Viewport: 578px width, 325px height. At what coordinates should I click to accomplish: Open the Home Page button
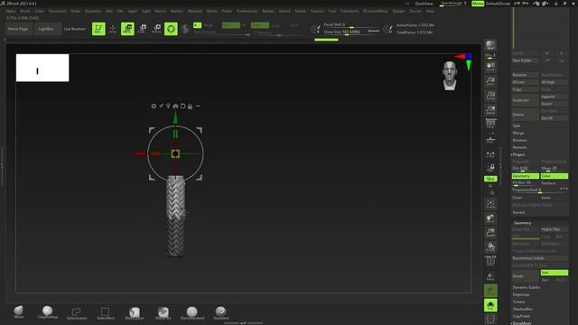(18, 29)
